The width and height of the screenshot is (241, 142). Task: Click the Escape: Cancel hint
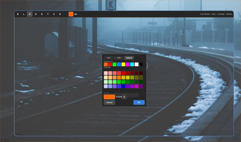(x=225, y=14)
